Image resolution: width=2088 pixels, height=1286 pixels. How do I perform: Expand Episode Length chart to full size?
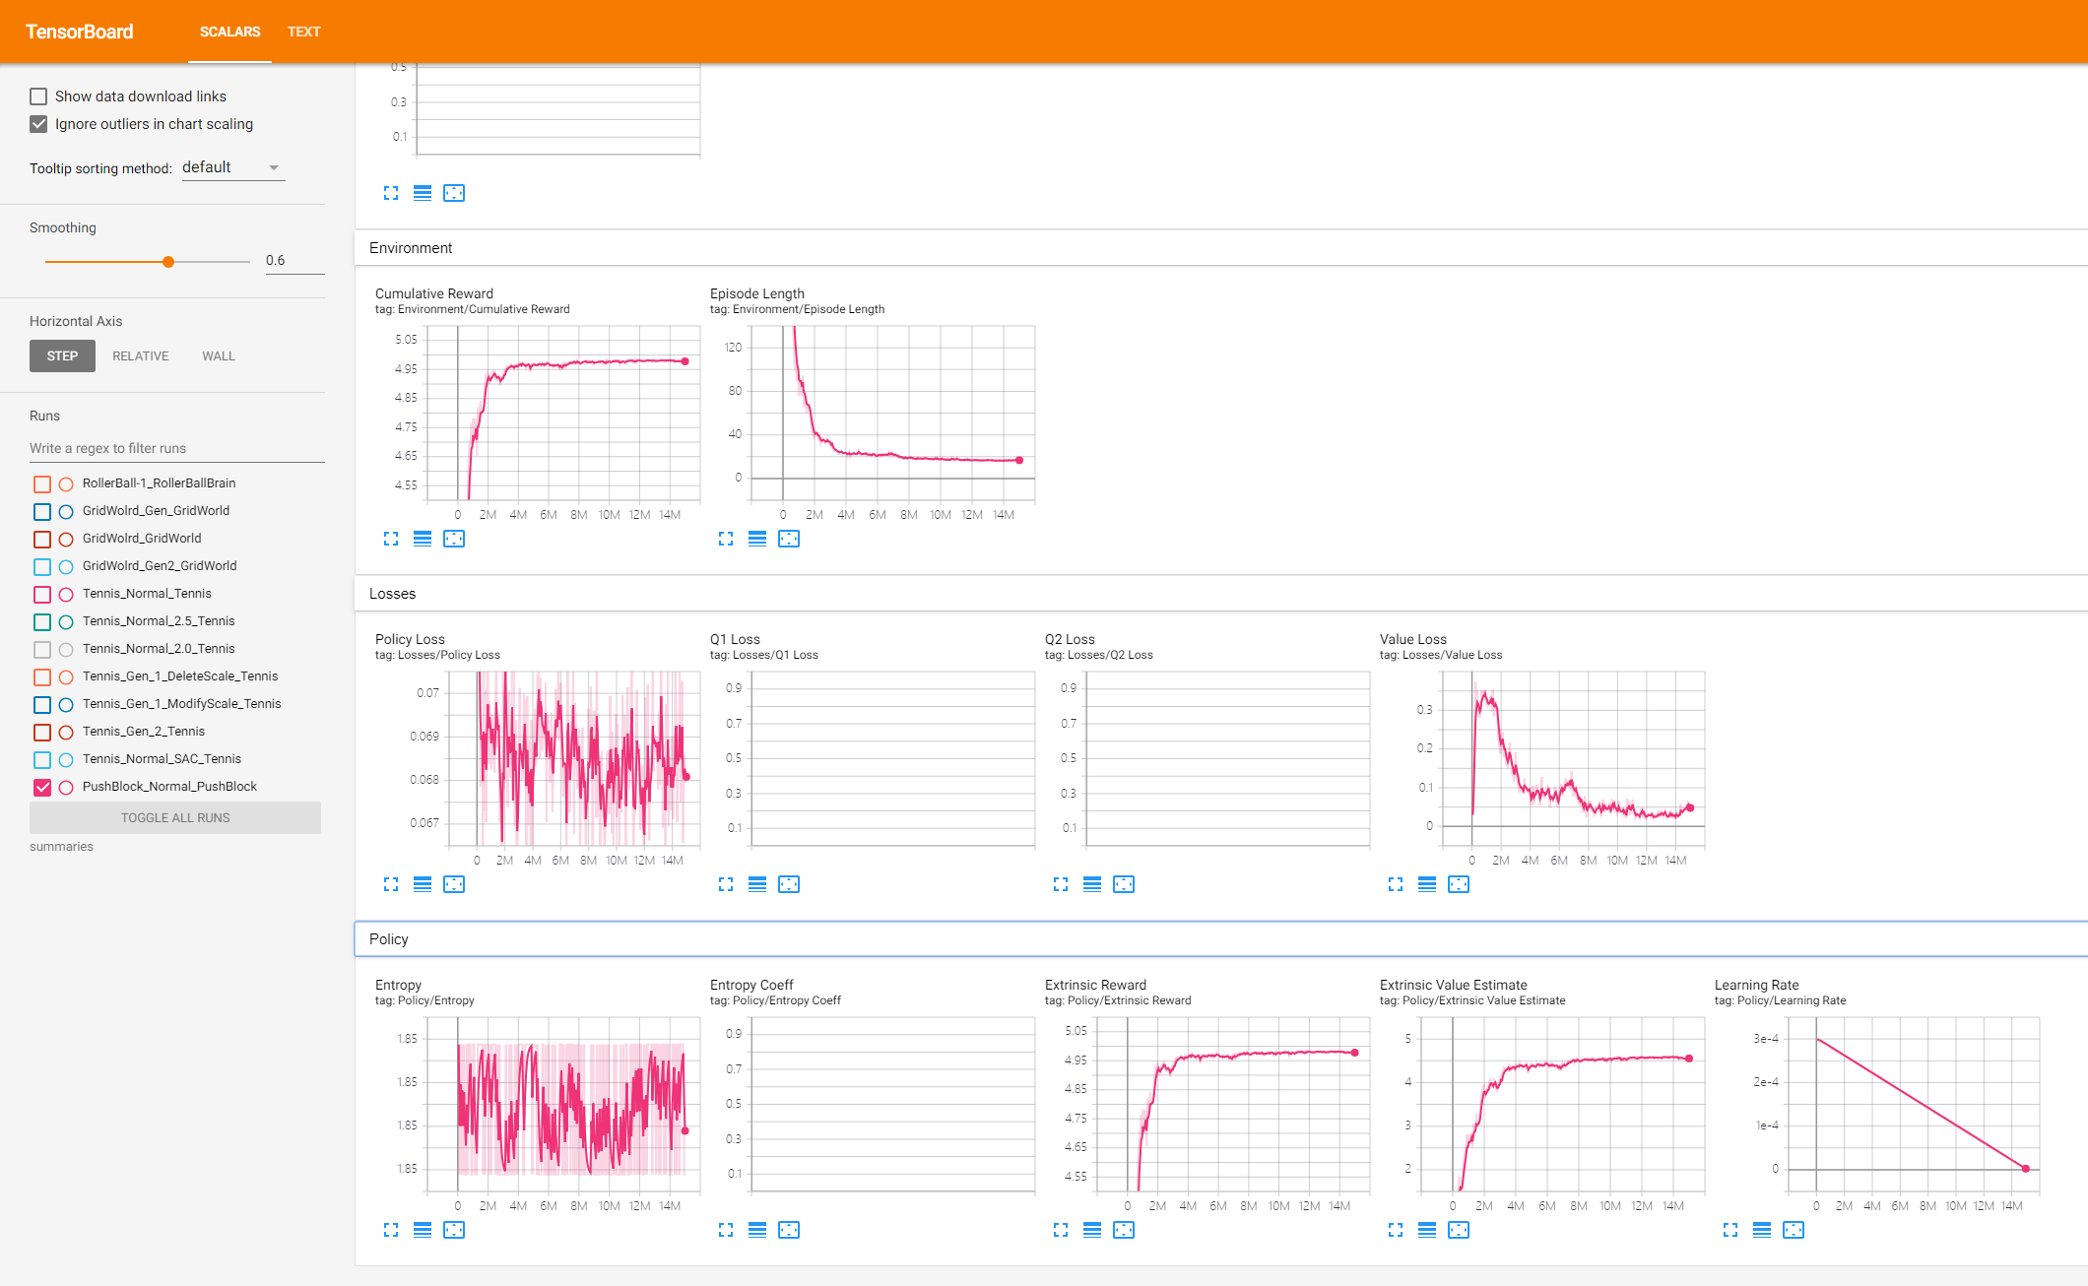(726, 539)
